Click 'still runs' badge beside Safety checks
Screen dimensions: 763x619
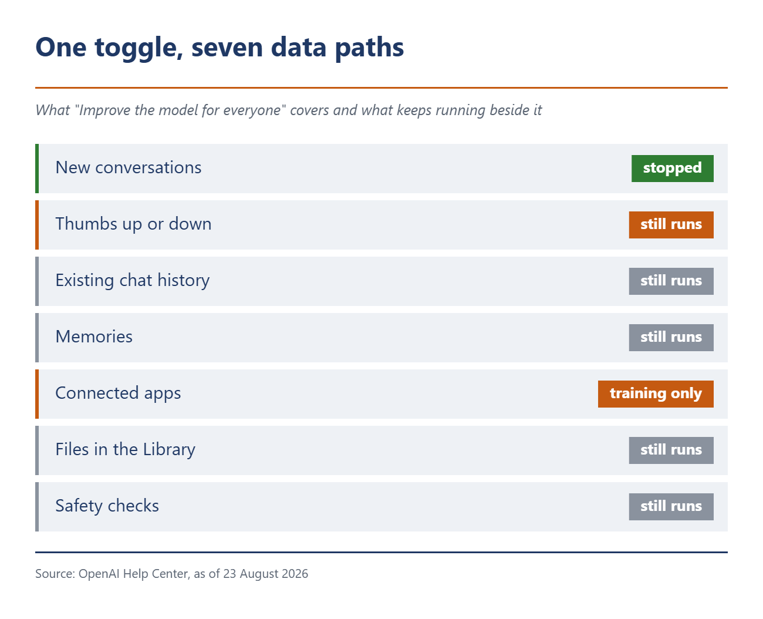click(x=671, y=507)
